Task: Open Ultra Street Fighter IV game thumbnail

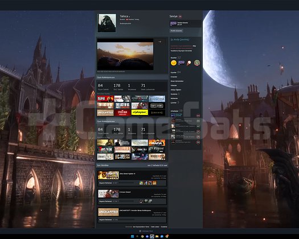Action: [108, 175]
